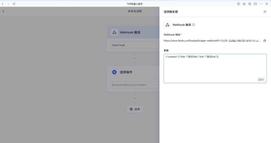Click the 未命名流程 flow title
The height and width of the screenshot is (143, 271).
click(x=135, y=11)
